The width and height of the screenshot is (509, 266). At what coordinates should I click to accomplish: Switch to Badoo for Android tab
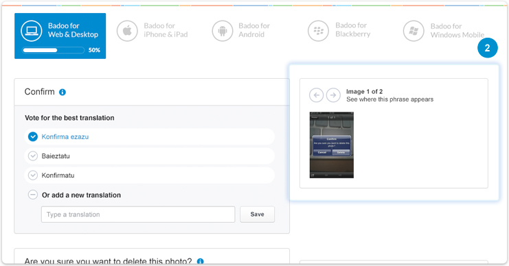241,30
